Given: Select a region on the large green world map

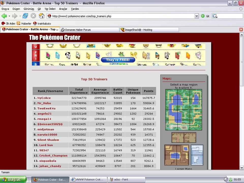Looking at the screenshot, I should (x=184, y=109).
